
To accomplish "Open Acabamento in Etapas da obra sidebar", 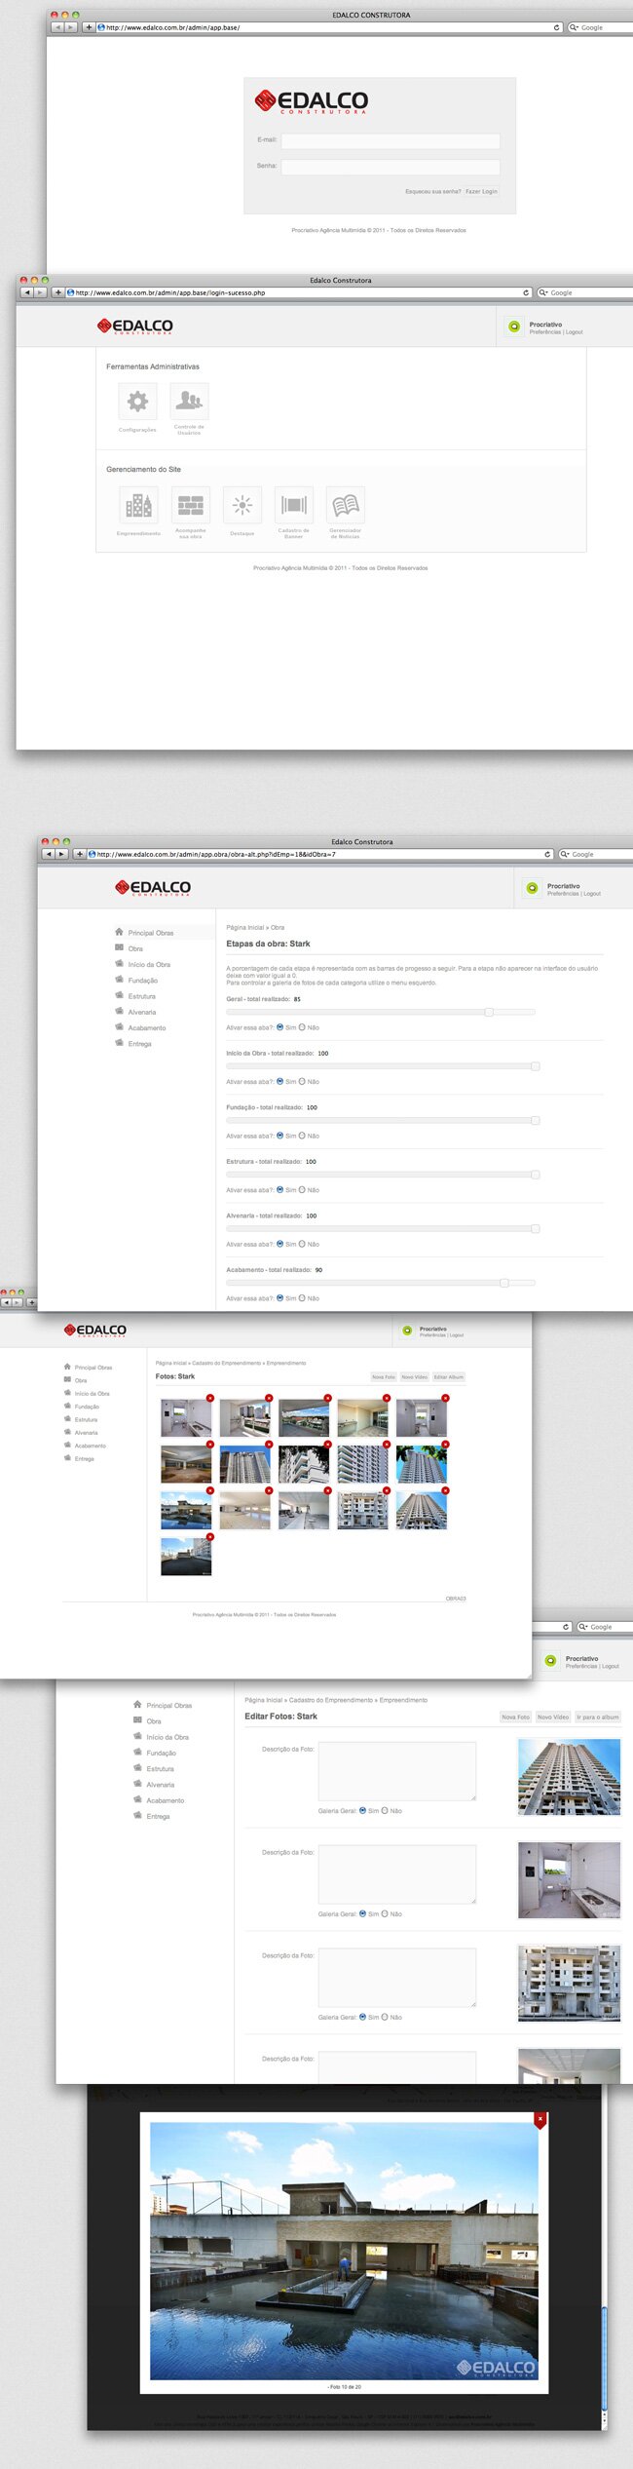I will 147,1027.
